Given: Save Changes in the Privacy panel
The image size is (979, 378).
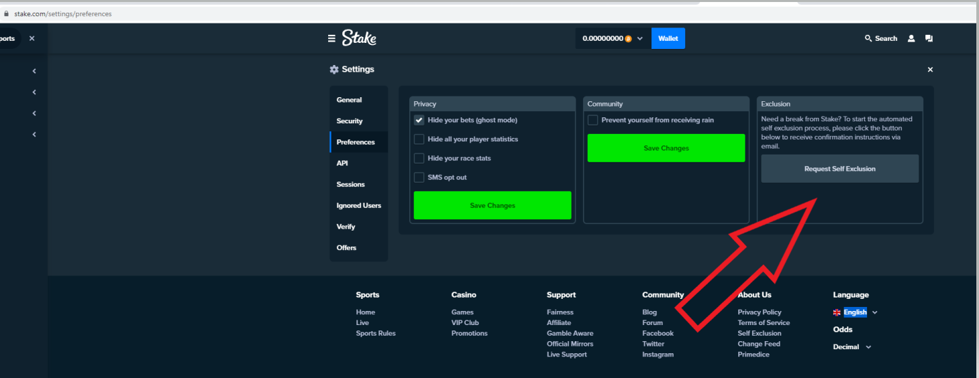Looking at the screenshot, I should [493, 206].
